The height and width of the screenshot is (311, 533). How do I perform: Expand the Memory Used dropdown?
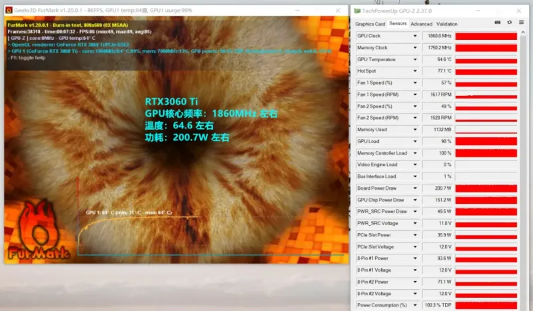point(415,130)
